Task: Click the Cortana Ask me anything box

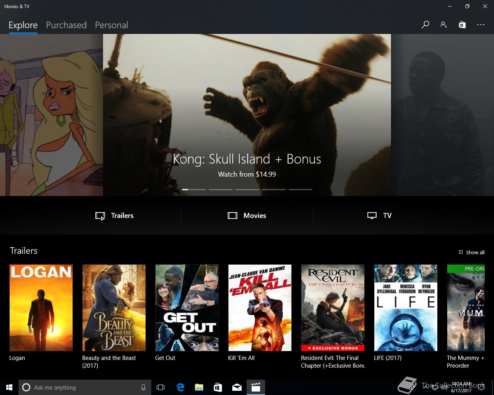Action: click(84, 387)
